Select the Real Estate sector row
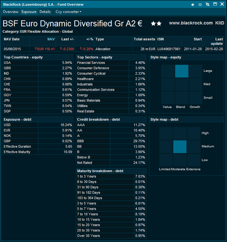This screenshot has height=242, width=227. coord(111,111)
